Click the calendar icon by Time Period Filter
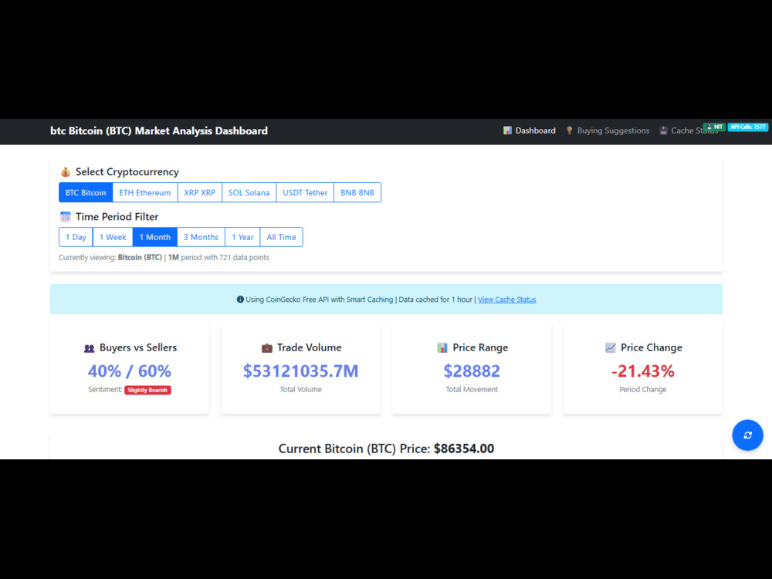The image size is (772, 579). click(66, 217)
